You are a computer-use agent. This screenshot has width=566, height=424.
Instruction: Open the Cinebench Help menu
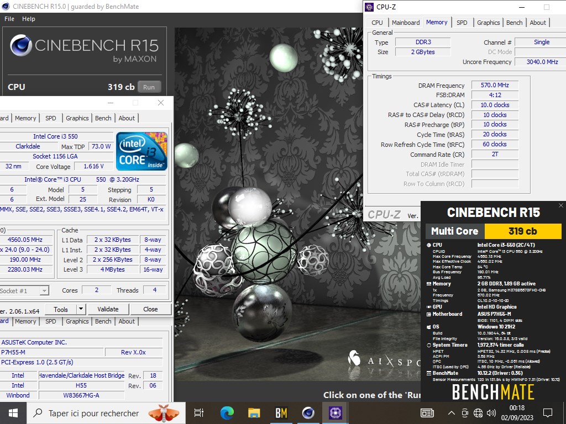29,19
